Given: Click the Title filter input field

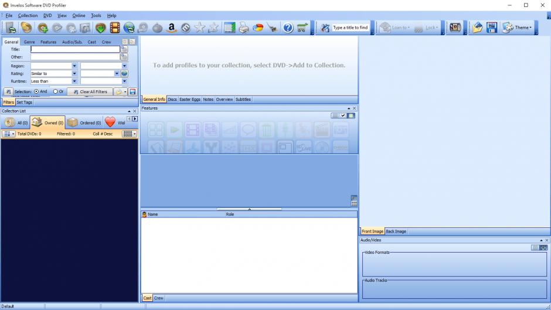Looking at the screenshot, I should point(75,49).
